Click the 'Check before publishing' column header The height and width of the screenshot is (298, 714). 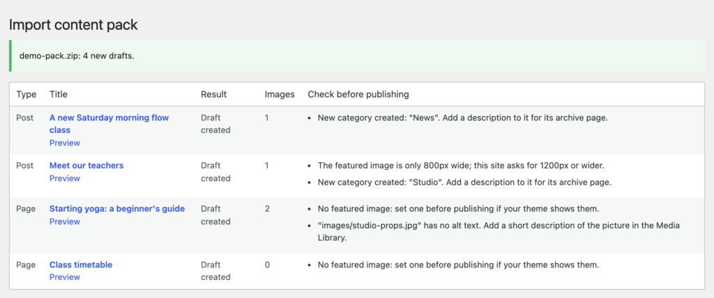tap(358, 94)
